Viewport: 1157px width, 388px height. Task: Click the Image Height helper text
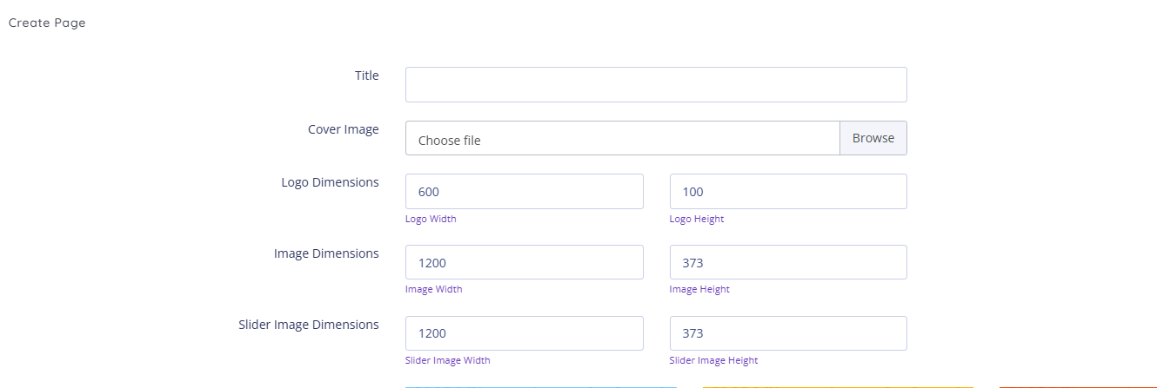pyautogui.click(x=699, y=289)
